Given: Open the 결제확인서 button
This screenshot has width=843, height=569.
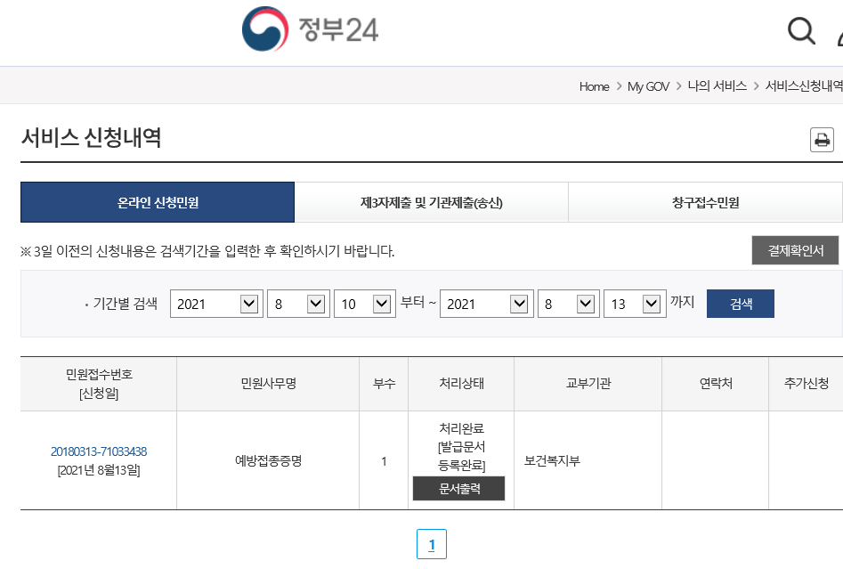Looking at the screenshot, I should 795,250.
